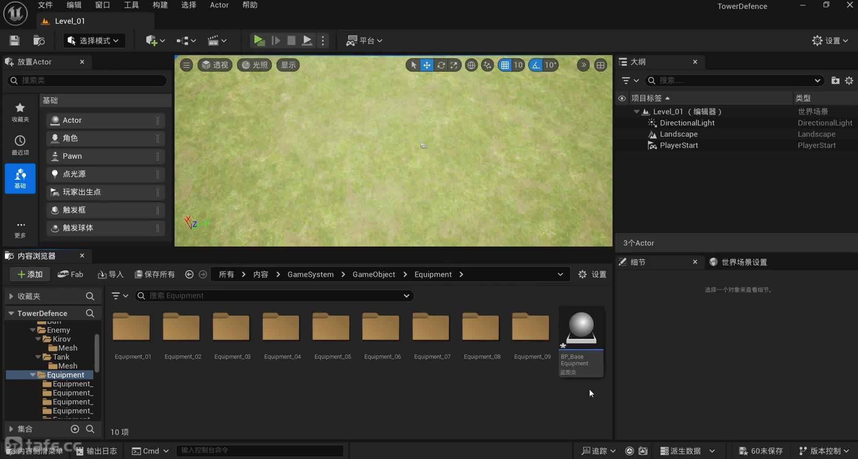Image resolution: width=858 pixels, height=459 pixels.
Task: Toggle visibility eye column in Outliner
Action: click(622, 98)
